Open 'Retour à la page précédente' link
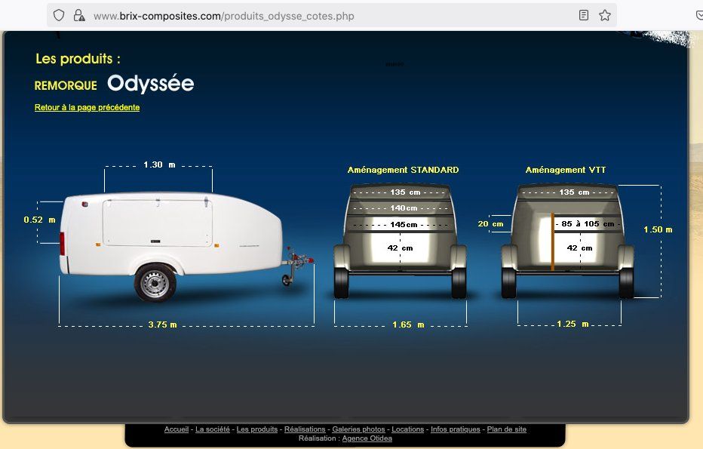Image resolution: width=703 pixels, height=449 pixels. click(x=87, y=107)
